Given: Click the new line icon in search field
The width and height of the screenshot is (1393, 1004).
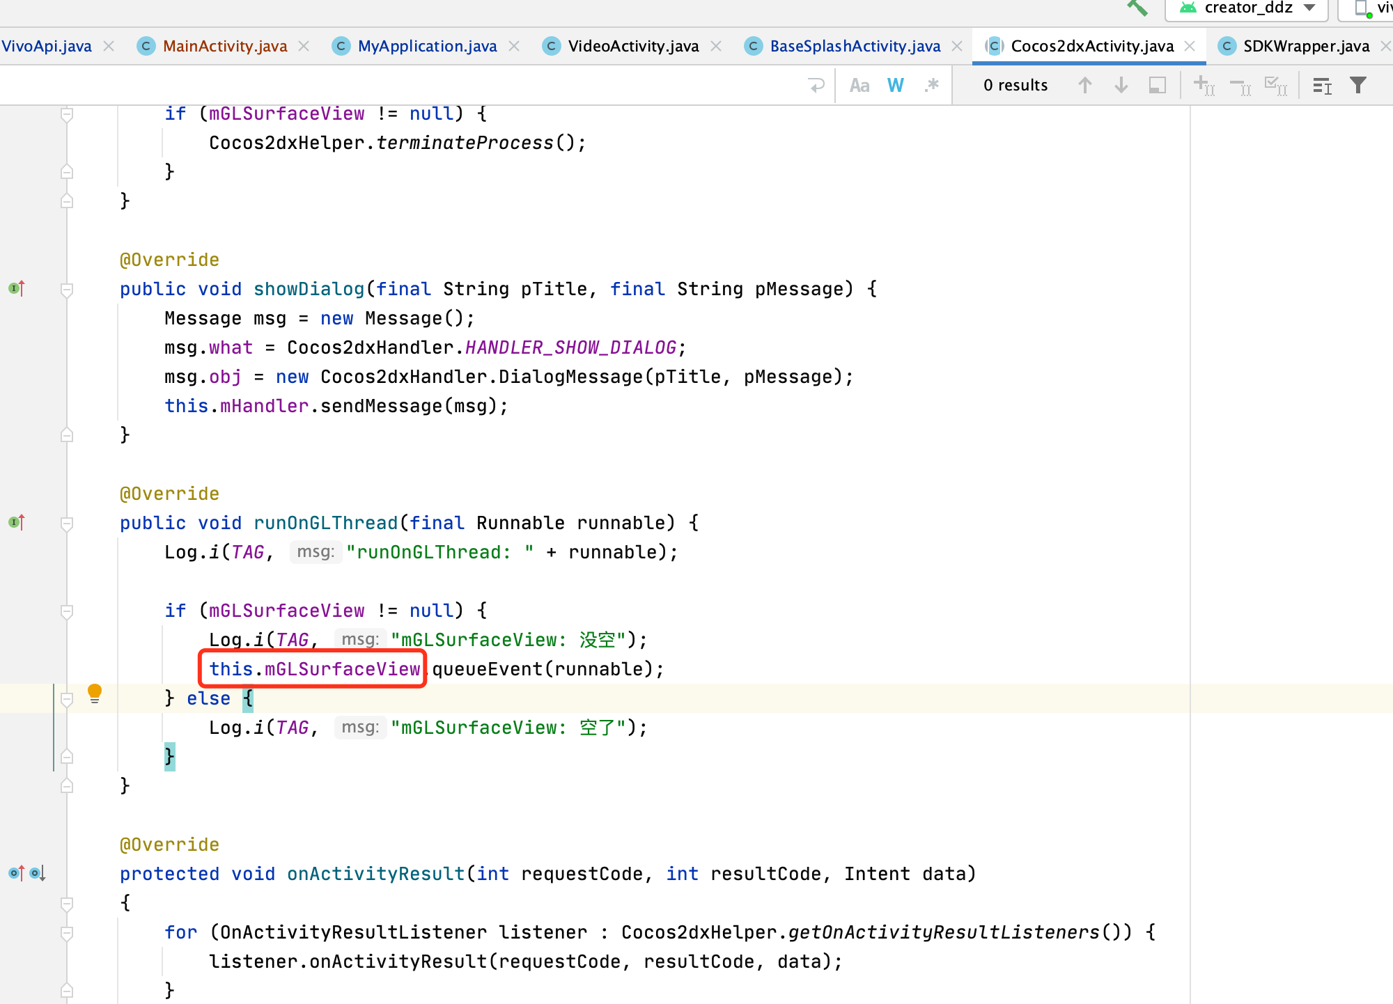Looking at the screenshot, I should pos(816,86).
